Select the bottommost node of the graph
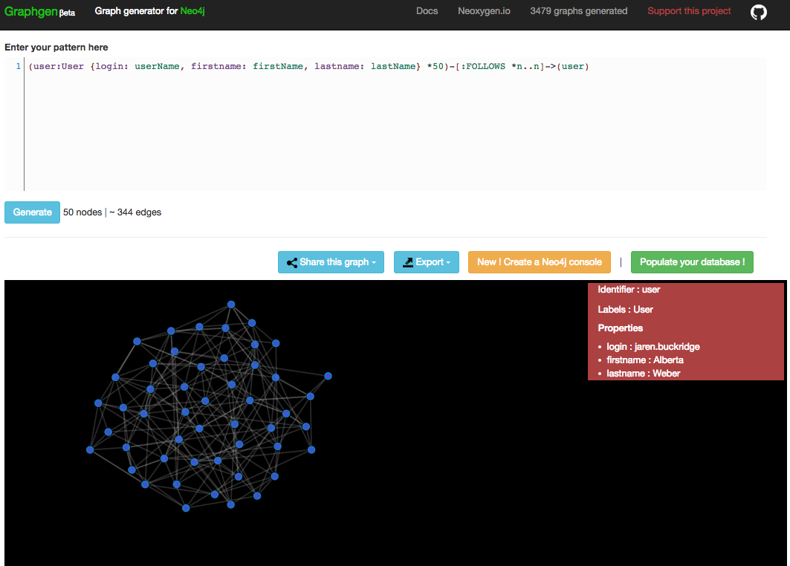Image resolution: width=790 pixels, height=566 pixels. click(x=186, y=508)
